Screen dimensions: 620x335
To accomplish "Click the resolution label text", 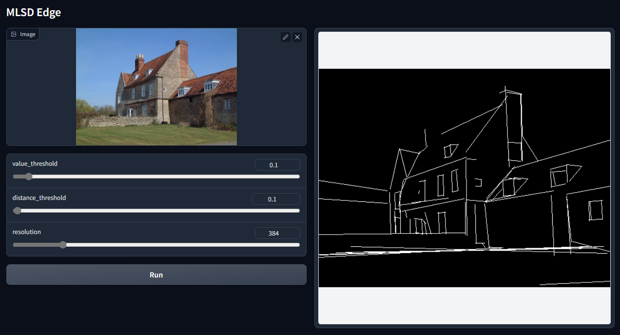I will click(x=27, y=232).
